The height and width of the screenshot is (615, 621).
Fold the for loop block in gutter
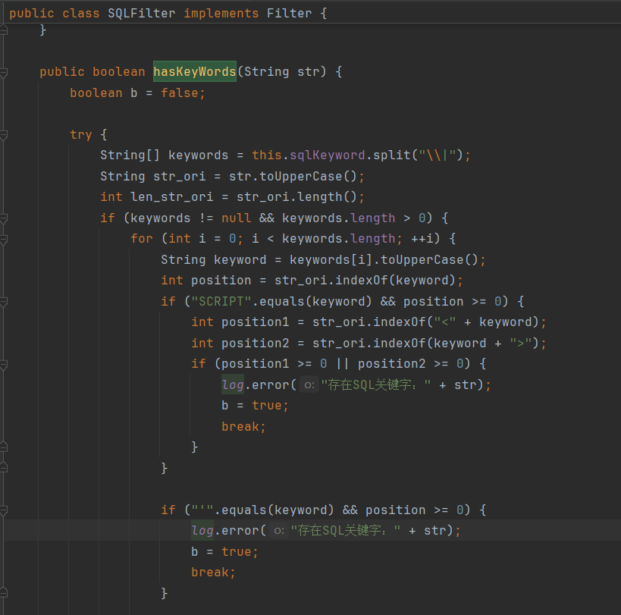[4, 240]
